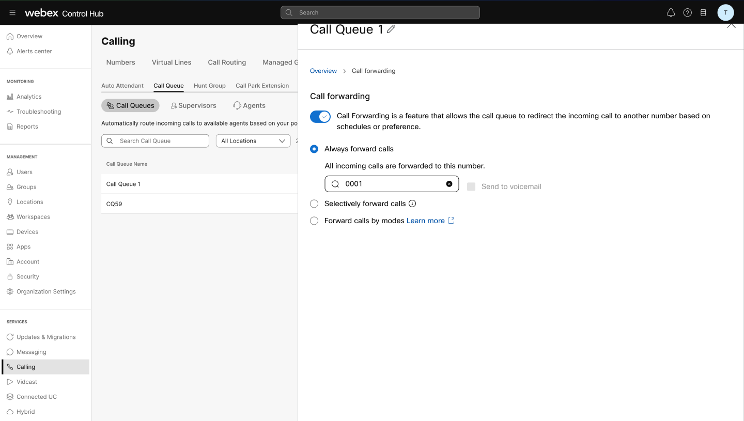Check the Send to voicemail checkbox

(x=471, y=186)
